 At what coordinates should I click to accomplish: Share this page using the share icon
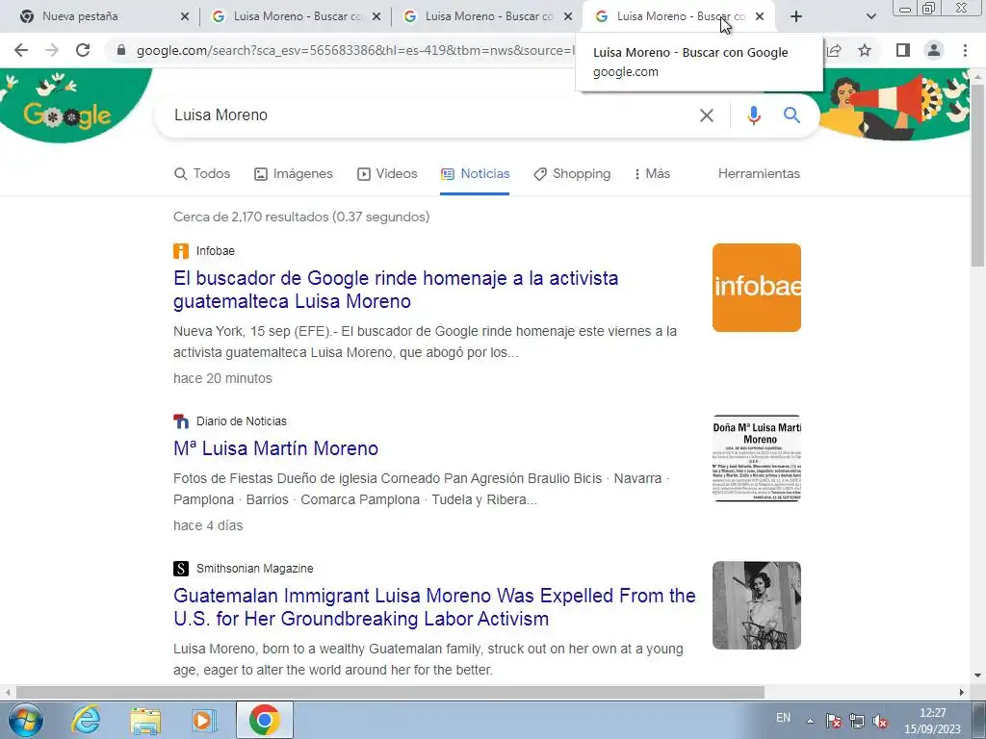click(x=835, y=50)
